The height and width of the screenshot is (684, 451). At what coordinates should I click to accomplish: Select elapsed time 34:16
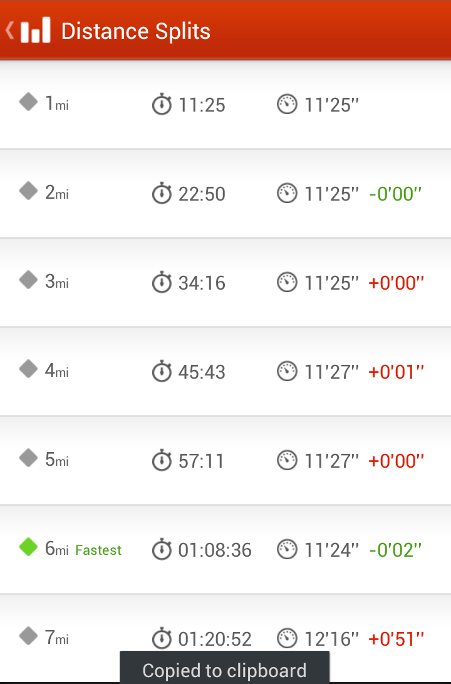tap(202, 283)
